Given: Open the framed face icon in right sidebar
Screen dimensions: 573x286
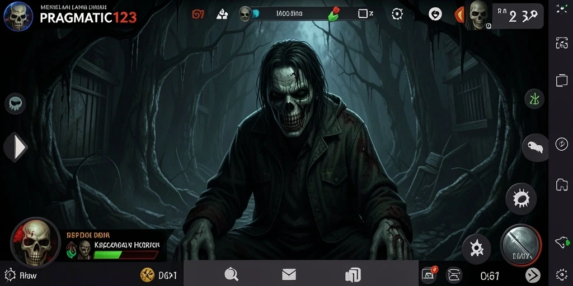Looking at the screenshot, I should [x=562, y=42].
